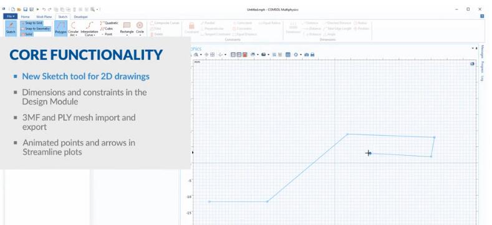The image size is (492, 225).
Task: Toggle Snap to Geometry
Action: (36, 29)
